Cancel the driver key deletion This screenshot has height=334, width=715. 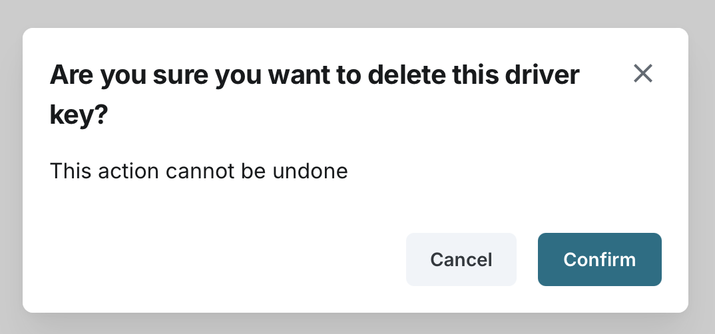point(461,259)
